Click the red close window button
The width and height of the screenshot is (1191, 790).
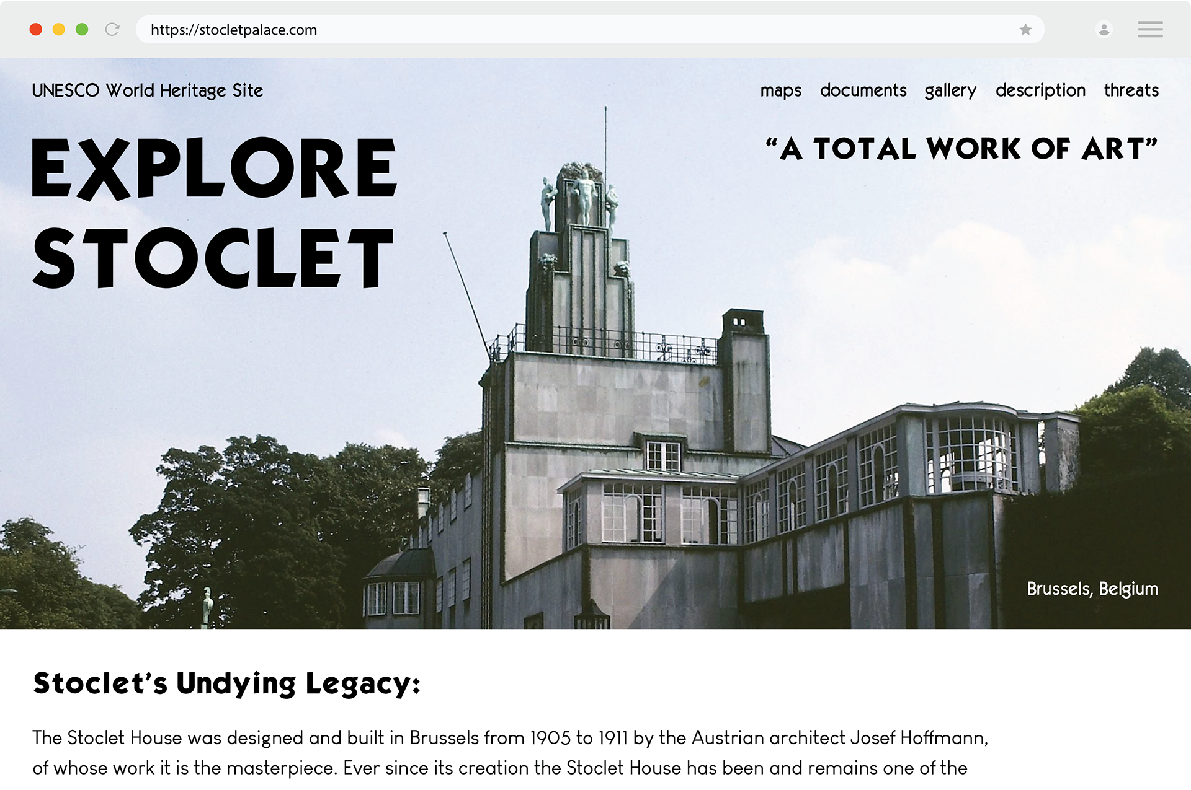point(36,29)
